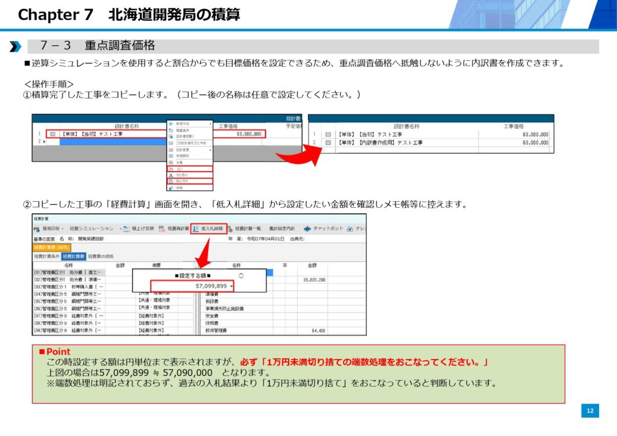Open the dropdown arrow next to 57,099,899
Image resolution: width=617 pixels, height=436 pixels.
[x=231, y=286]
